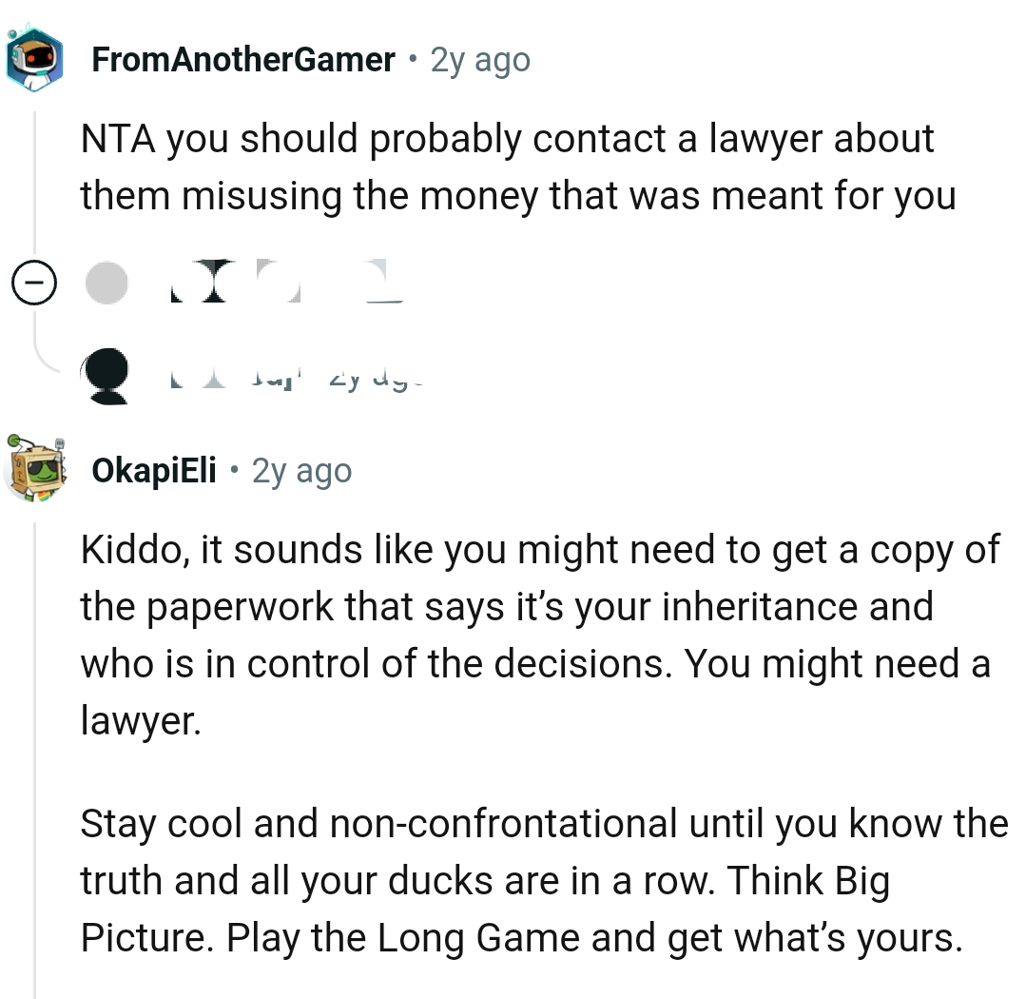Click the small gray circular avatar under first comment
This screenshot has height=999, width=1026.
(106, 282)
